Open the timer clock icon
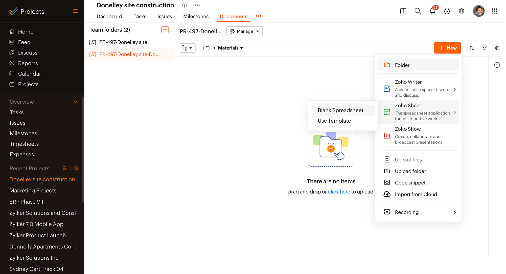506x274 pixels. coord(447,11)
